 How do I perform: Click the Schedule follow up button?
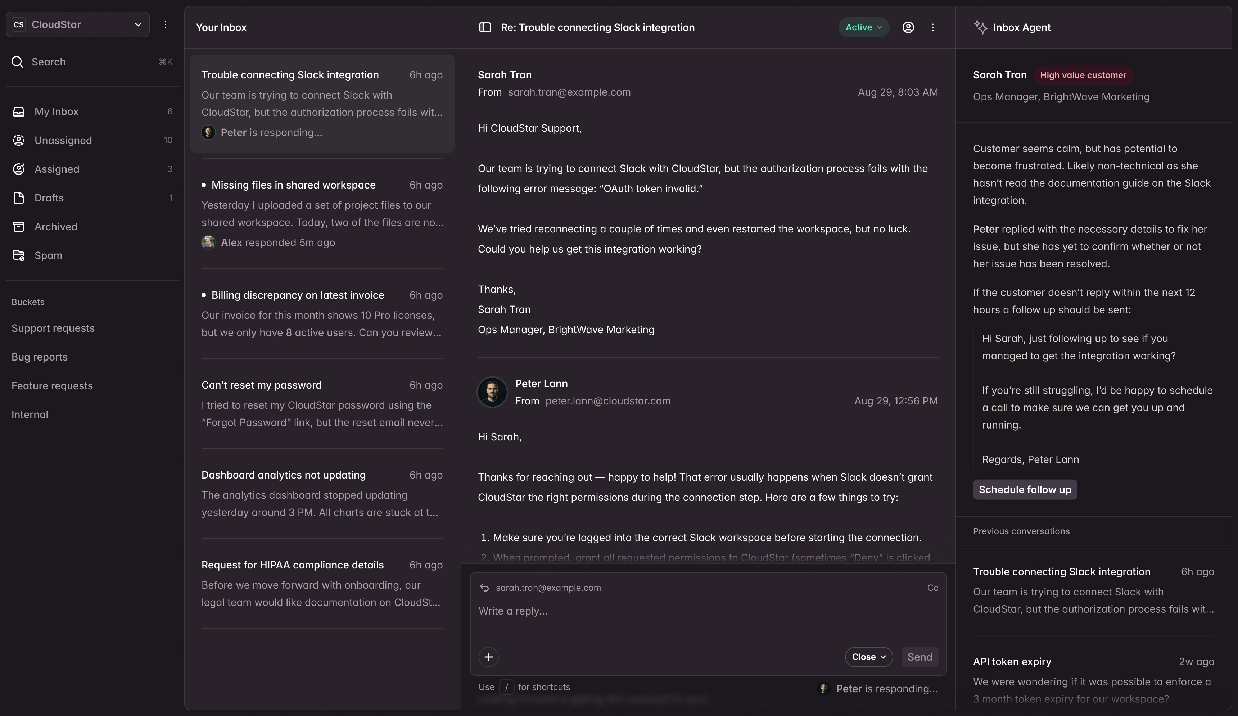tap(1025, 489)
